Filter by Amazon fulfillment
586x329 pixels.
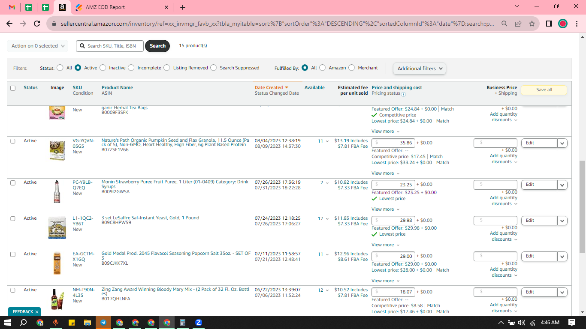[323, 68]
